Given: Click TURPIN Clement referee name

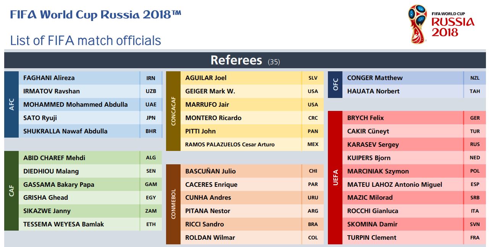Looking at the screenshot, I should tap(372, 237).
